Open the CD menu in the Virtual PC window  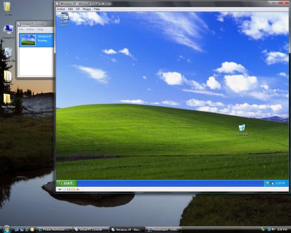(78, 9)
